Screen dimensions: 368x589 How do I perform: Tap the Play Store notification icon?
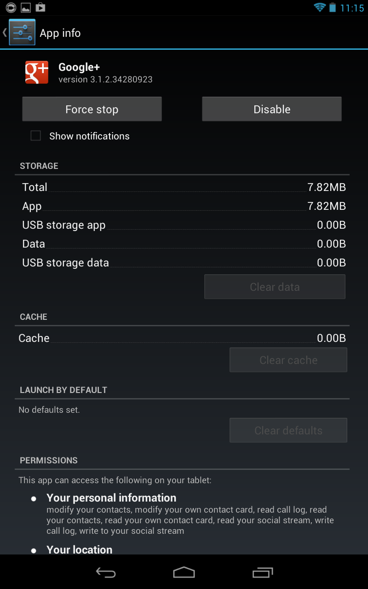40,7
